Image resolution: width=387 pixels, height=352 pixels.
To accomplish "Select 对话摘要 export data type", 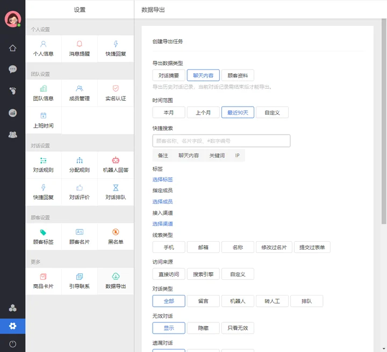I will click(x=169, y=75).
